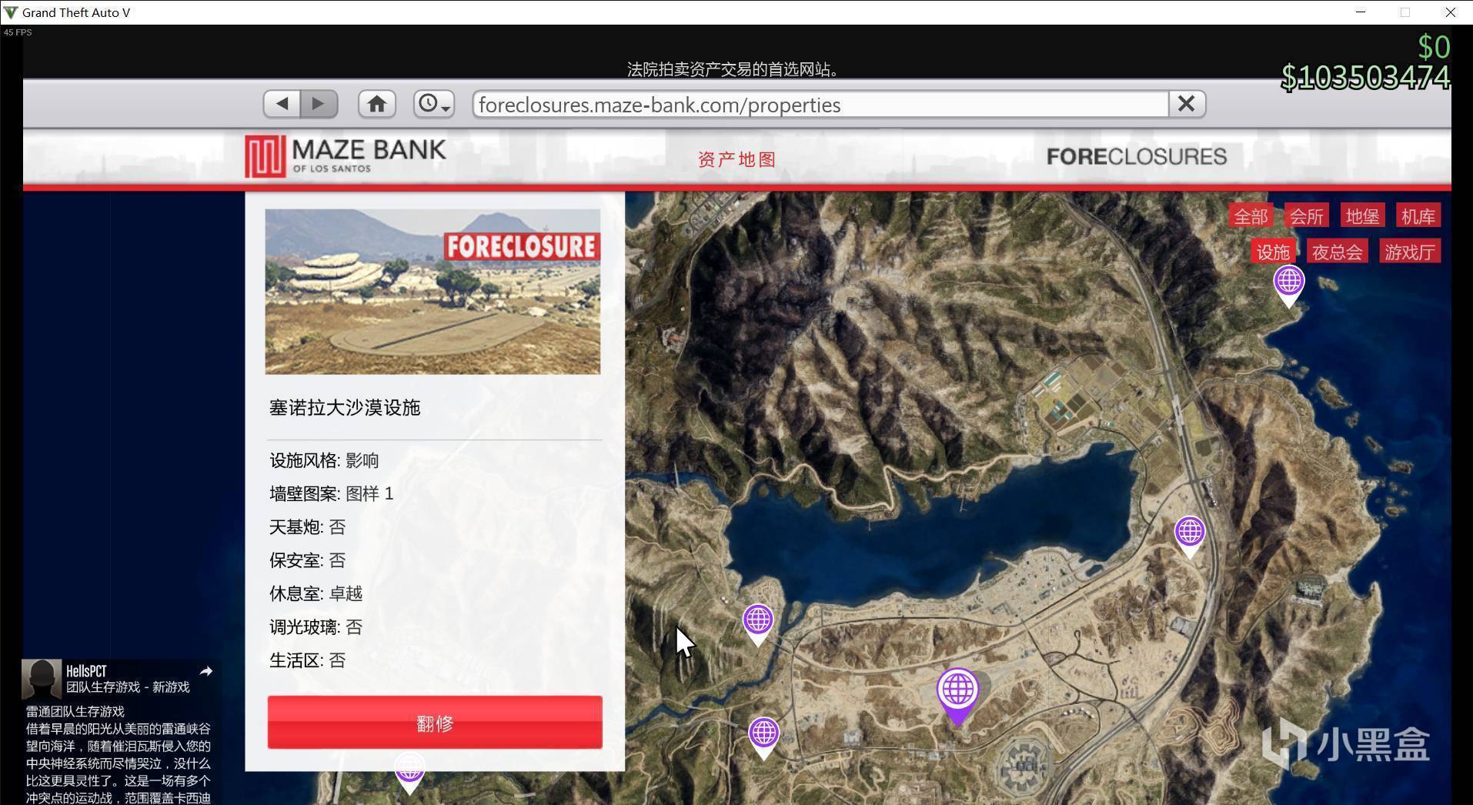
Task: Click the 生活区: 否 row
Action: (308, 660)
